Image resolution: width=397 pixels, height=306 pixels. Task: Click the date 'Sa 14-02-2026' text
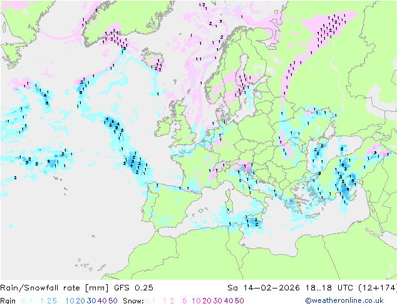click(x=264, y=287)
